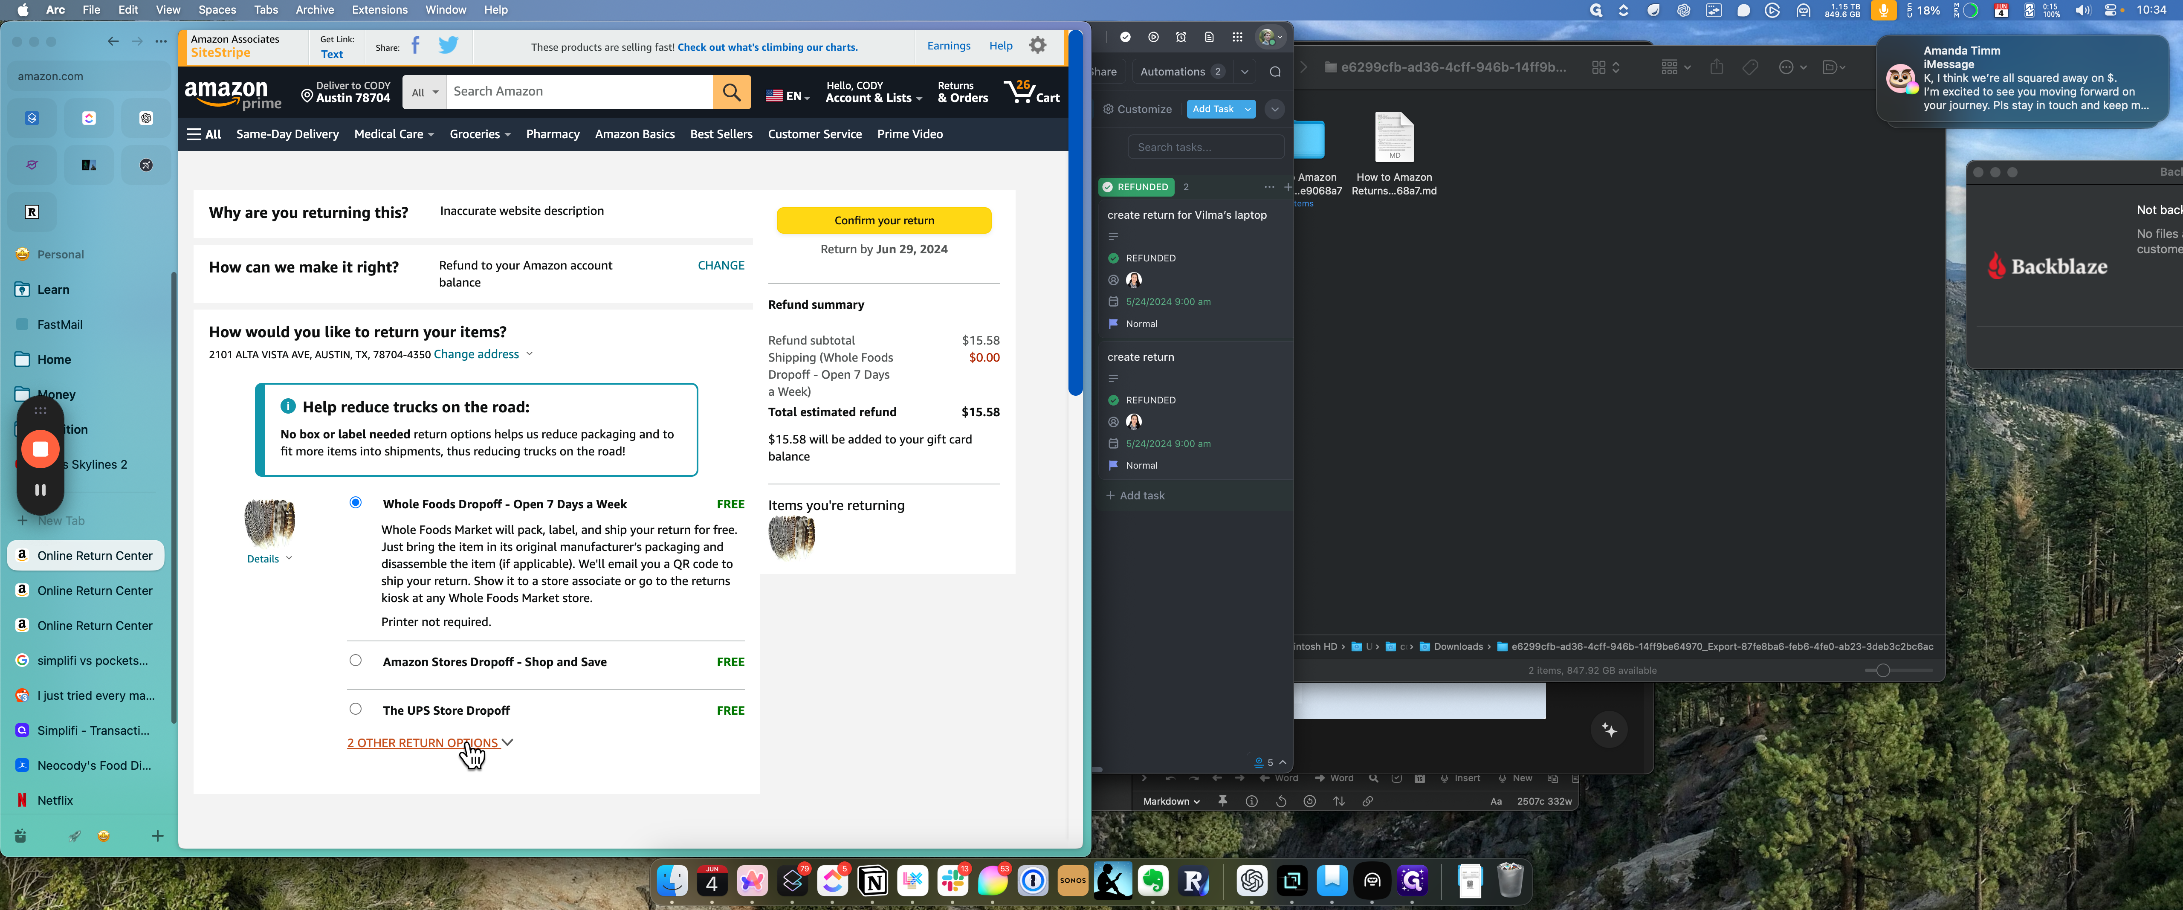Open Returns & Orders link
Image resolution: width=2183 pixels, height=910 pixels.
coord(963,92)
